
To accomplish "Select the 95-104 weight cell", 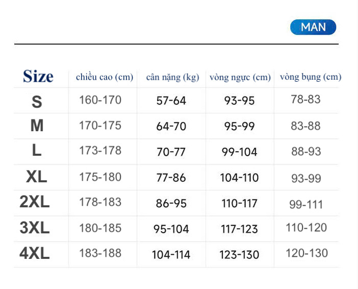I will pyautogui.click(x=171, y=229).
